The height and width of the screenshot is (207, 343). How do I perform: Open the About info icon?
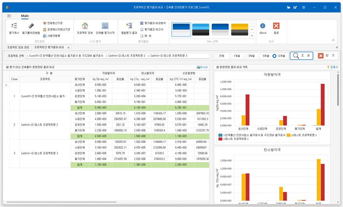pyautogui.click(x=263, y=29)
